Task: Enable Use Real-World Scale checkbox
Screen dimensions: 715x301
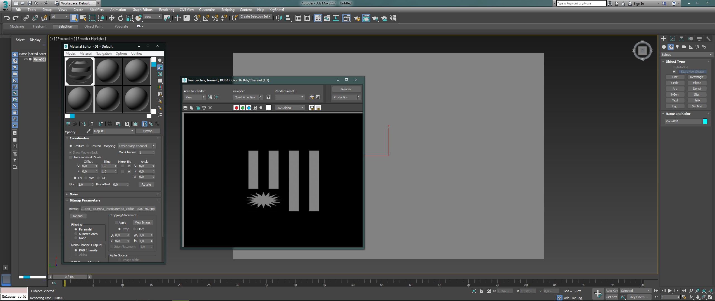Action: coord(71,157)
